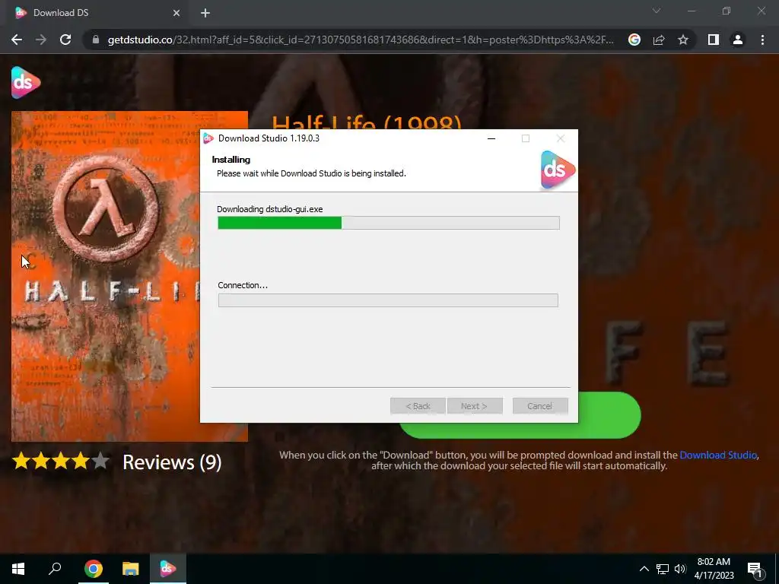Open a new tab with plus button
The image size is (779, 584).
[x=205, y=13]
